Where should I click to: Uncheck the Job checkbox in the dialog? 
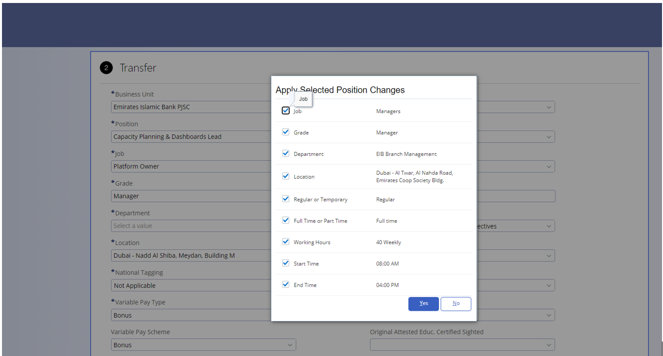click(286, 110)
